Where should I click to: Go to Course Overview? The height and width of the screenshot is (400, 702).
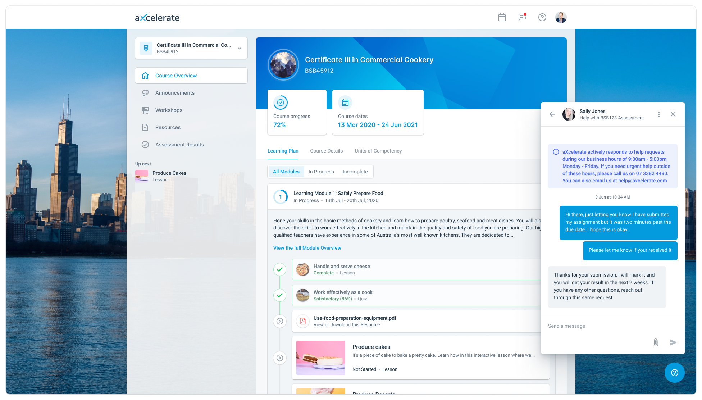pyautogui.click(x=191, y=76)
